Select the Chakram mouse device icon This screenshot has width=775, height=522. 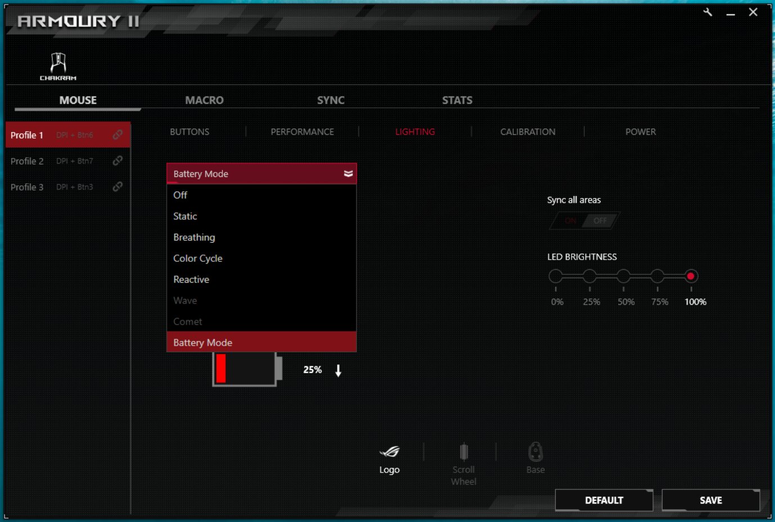[58, 66]
